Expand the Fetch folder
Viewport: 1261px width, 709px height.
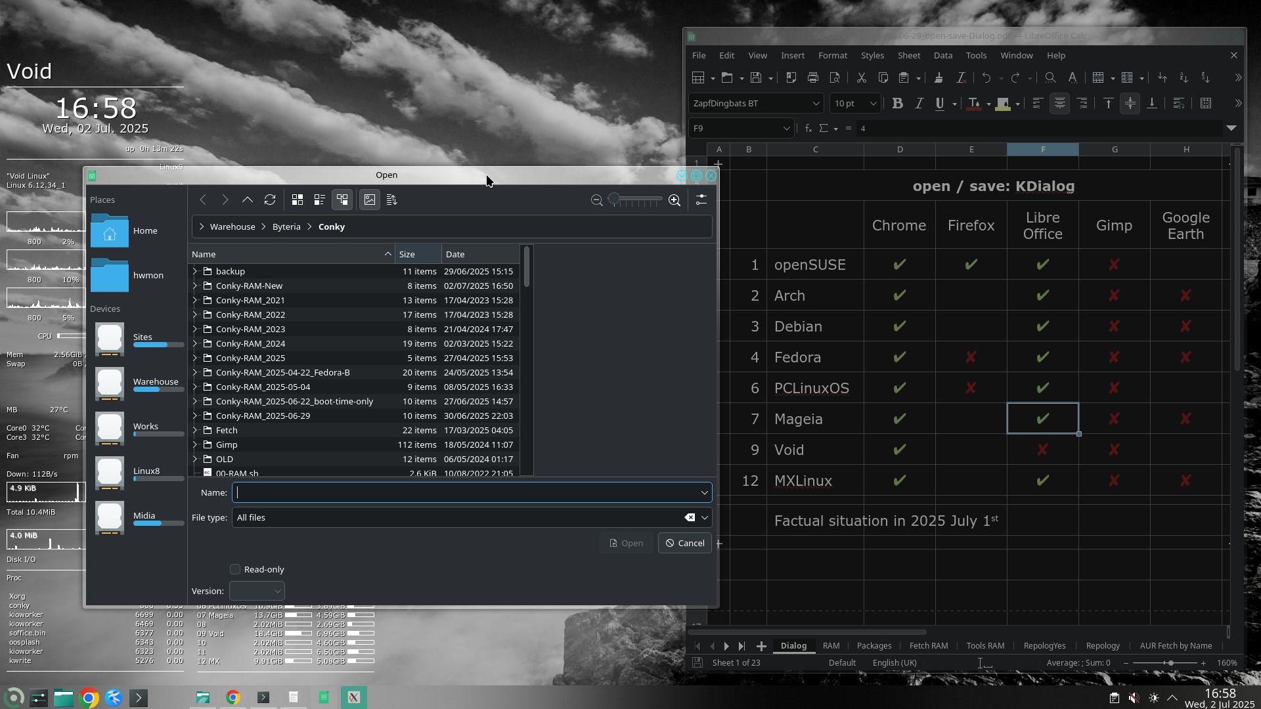click(195, 430)
